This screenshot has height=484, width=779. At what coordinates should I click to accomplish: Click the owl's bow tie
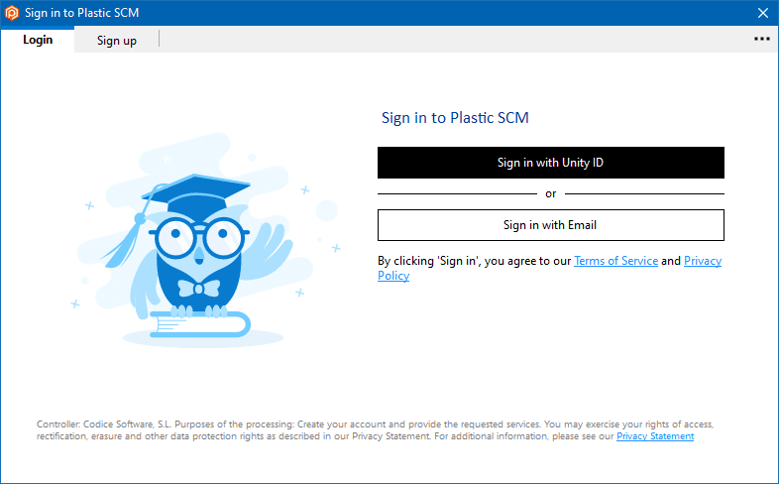click(199, 289)
